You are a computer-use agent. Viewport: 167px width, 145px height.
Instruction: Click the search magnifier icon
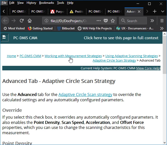pos(123,21)
